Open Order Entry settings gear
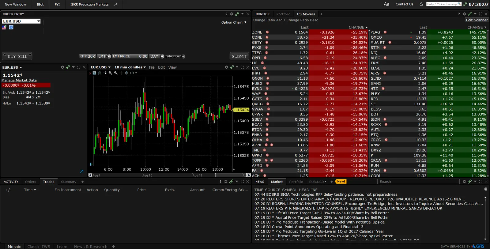Screen dimensions: 490x249 [232, 14]
